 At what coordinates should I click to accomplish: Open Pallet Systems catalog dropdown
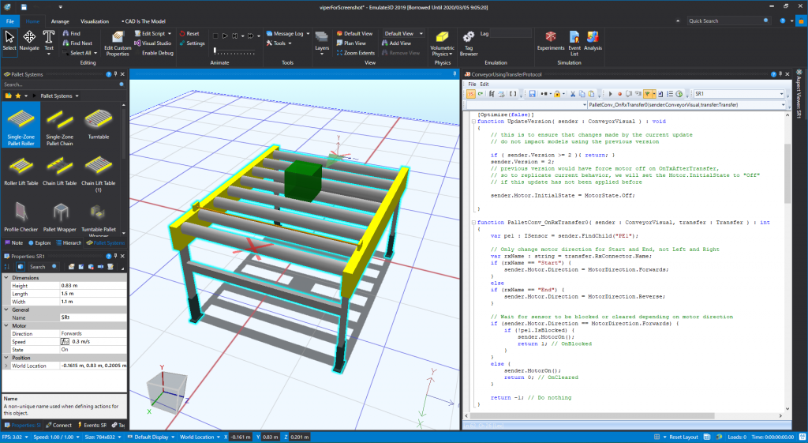59,96
